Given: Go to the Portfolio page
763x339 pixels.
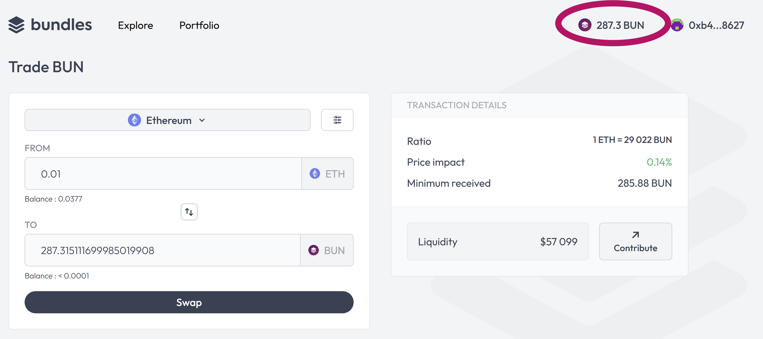Looking at the screenshot, I should [199, 26].
